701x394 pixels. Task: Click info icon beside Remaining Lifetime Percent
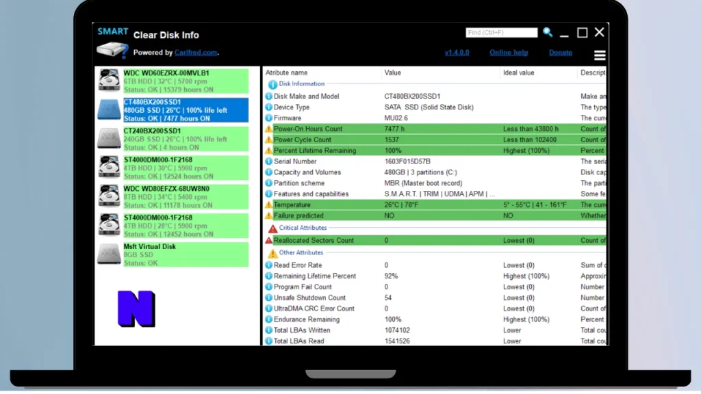[268, 276]
